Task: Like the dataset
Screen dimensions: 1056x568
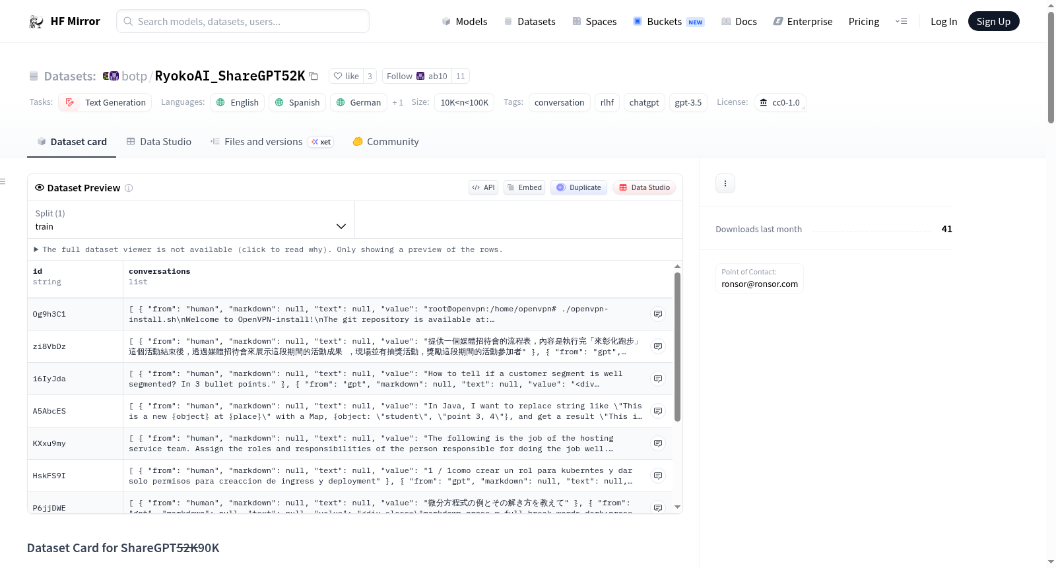Action: tap(346, 77)
